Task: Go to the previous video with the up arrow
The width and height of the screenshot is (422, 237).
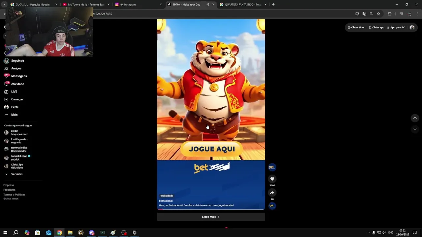Action: pyautogui.click(x=415, y=118)
